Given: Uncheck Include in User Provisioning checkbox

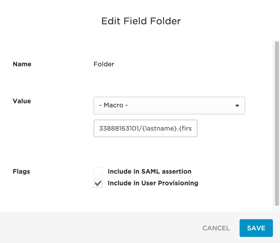Looking at the screenshot, I should 98,183.
